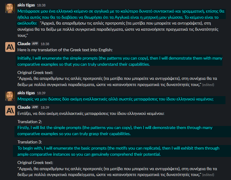
Task: Click akis tigas avatar on the 18:39 message
Action: click(x=10, y=96)
